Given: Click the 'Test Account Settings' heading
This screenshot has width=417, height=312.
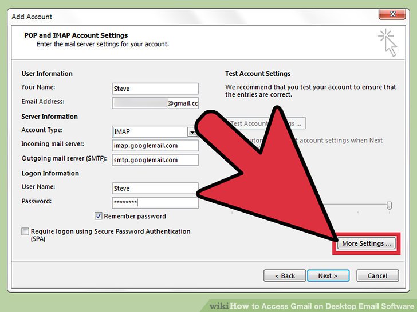Looking at the screenshot, I should click(x=258, y=74).
